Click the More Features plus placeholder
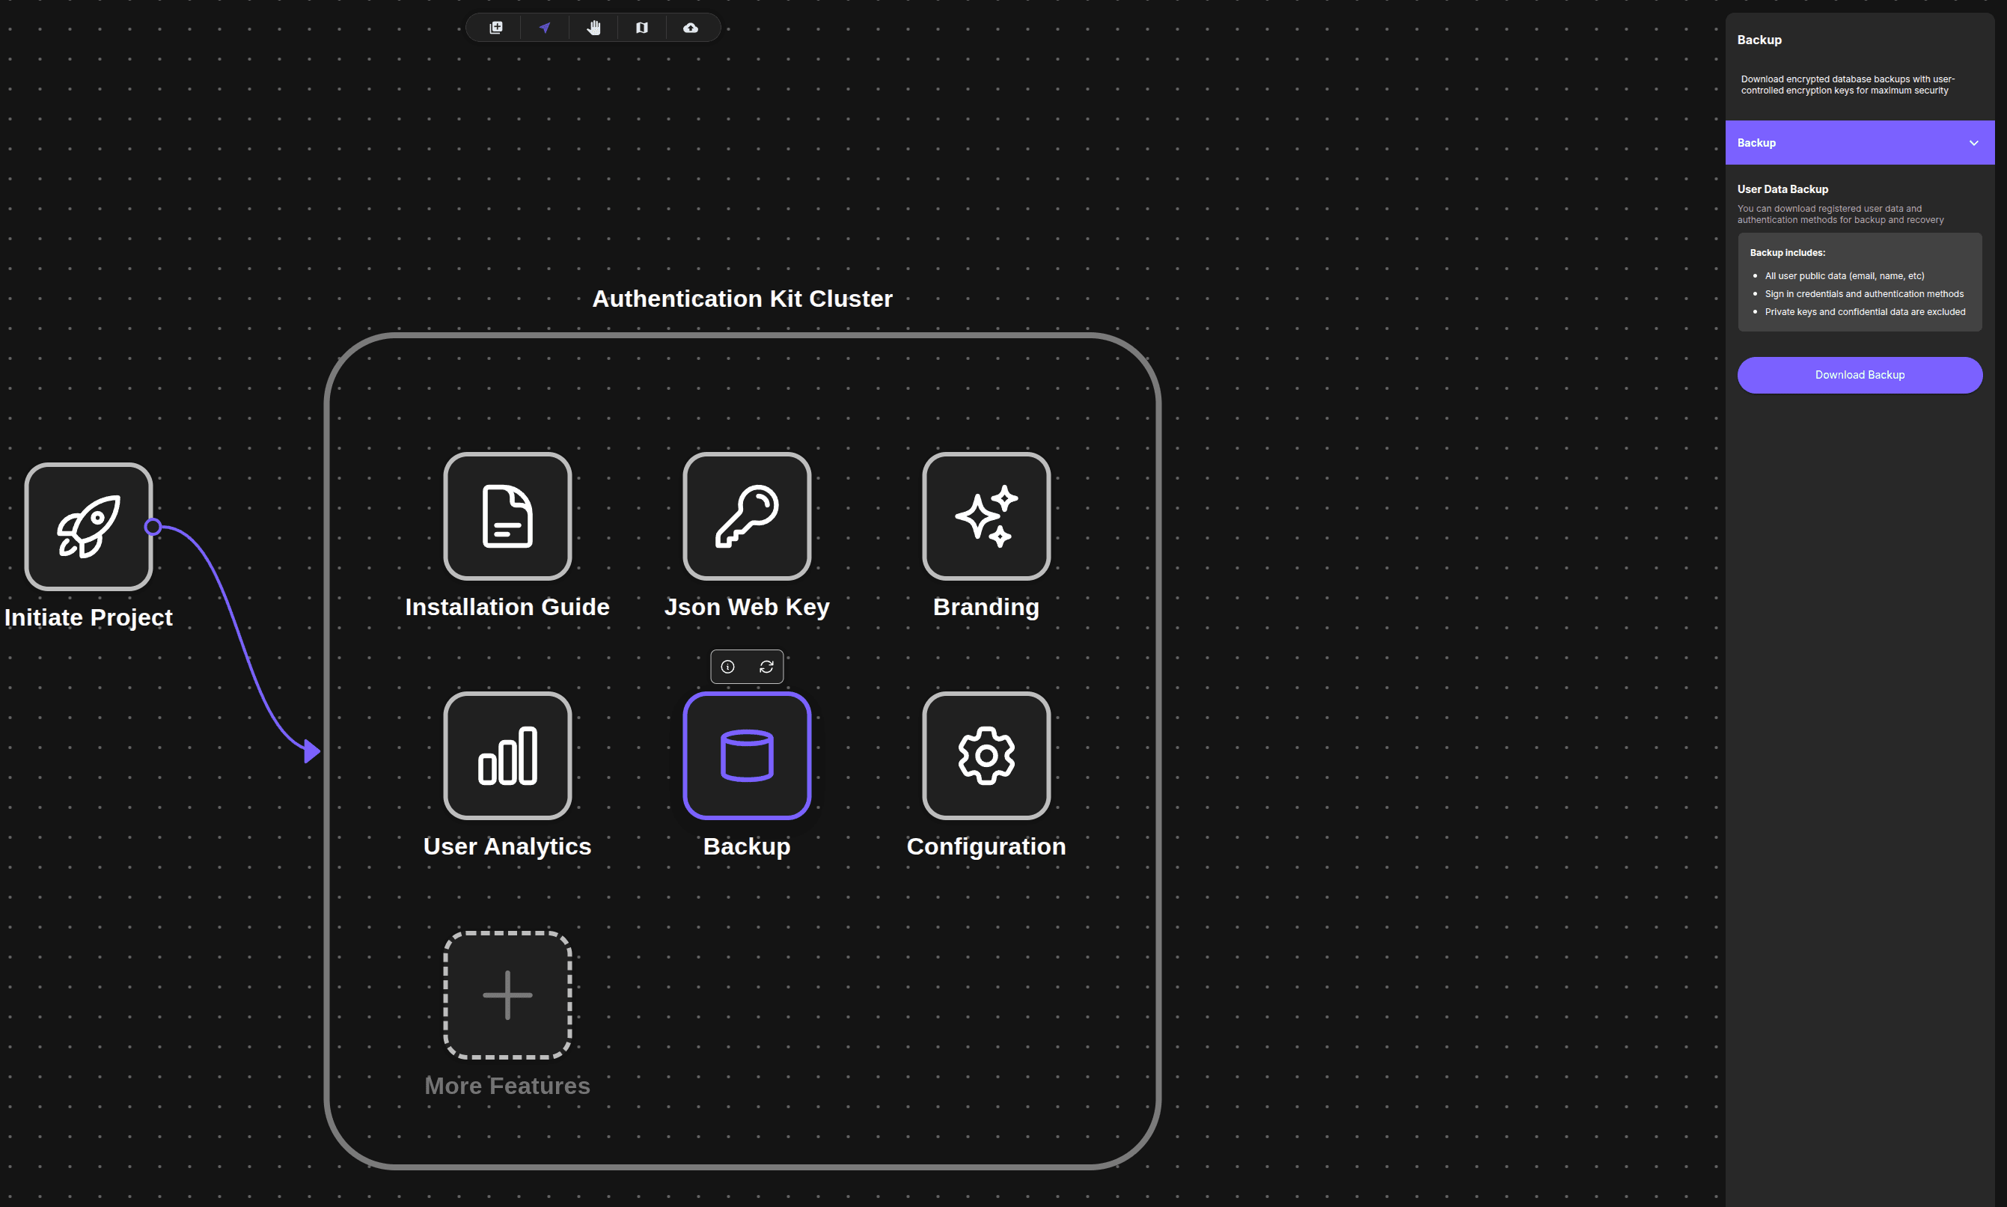Screen dimensions: 2007x1207 pyautogui.click(x=507, y=994)
